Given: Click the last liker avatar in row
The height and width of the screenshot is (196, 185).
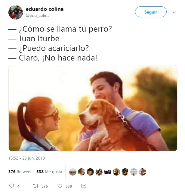Looking at the screenshot, I should [143, 172].
